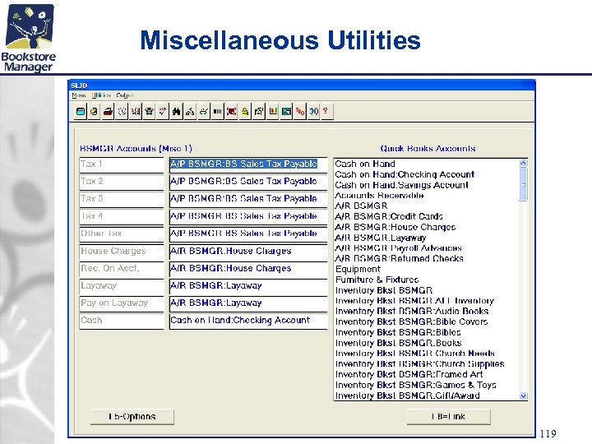This screenshot has width=592, height=444.
Task: Click the bicycle toolbar icon
Action: [x=190, y=111]
